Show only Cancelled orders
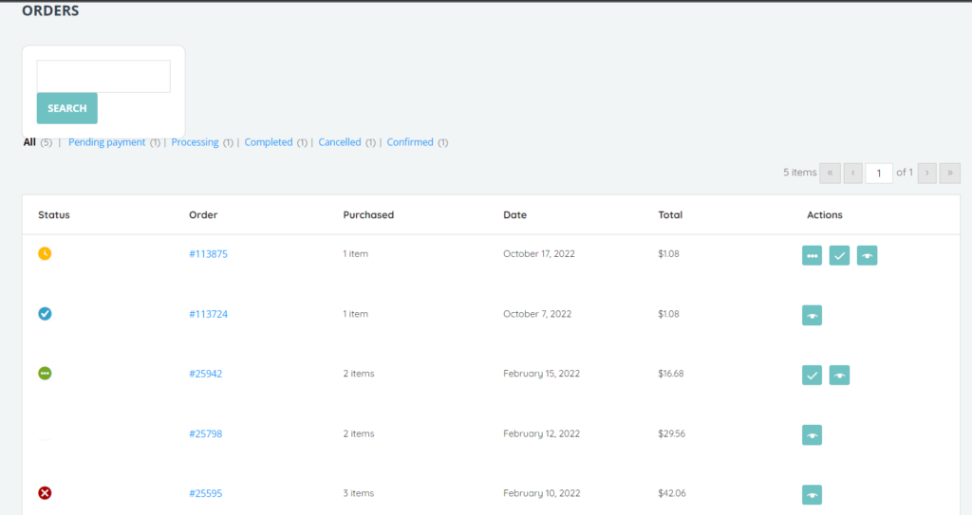972x515 pixels. click(340, 142)
